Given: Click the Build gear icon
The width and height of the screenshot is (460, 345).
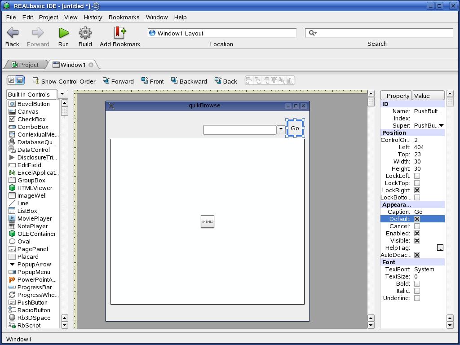Looking at the screenshot, I should tap(85, 32).
